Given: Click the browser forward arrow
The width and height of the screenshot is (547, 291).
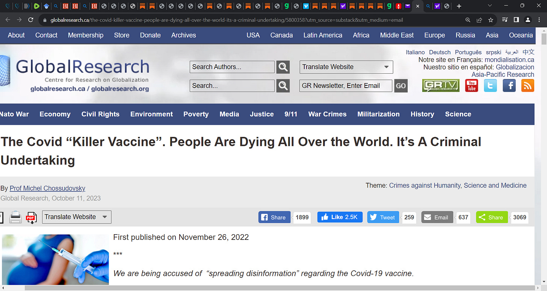Looking at the screenshot, I should click(x=19, y=20).
